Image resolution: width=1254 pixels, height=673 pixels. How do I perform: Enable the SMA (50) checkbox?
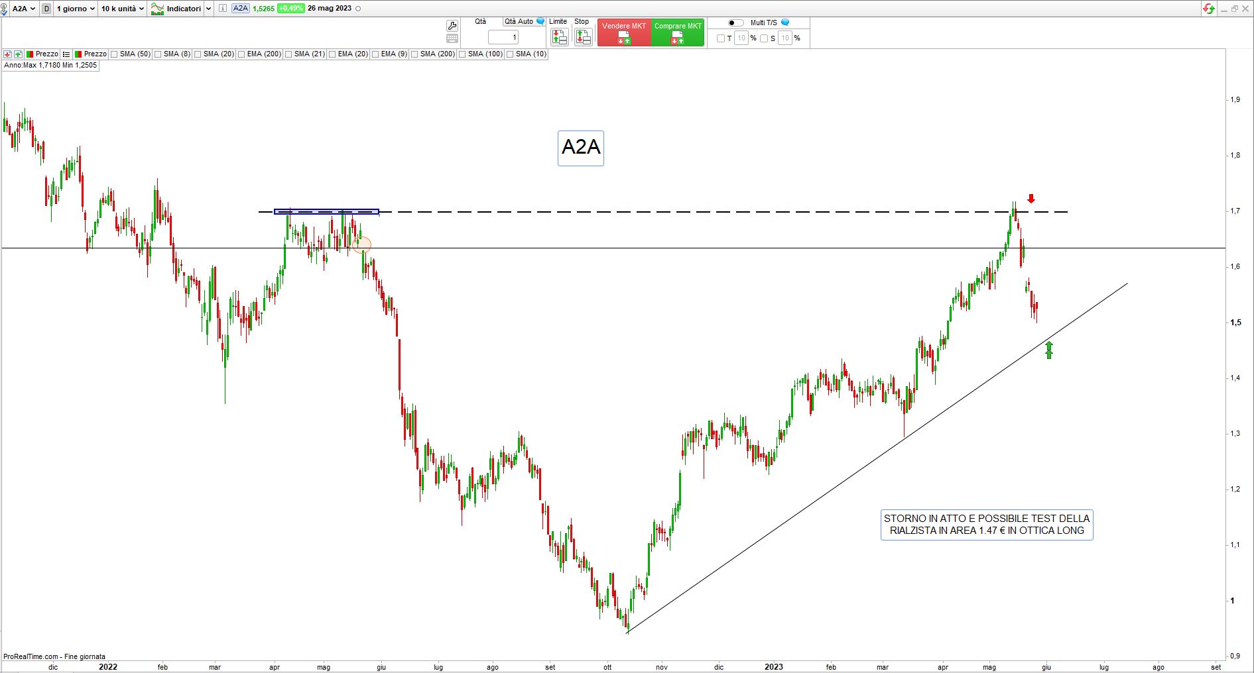[x=115, y=54]
